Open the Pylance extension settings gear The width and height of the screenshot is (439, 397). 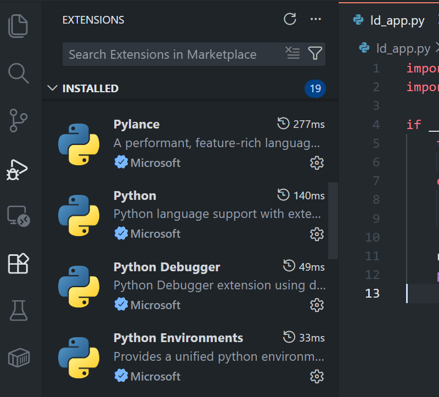317,163
